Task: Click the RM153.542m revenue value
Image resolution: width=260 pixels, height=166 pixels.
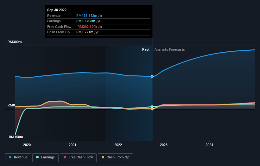Action: (86, 16)
